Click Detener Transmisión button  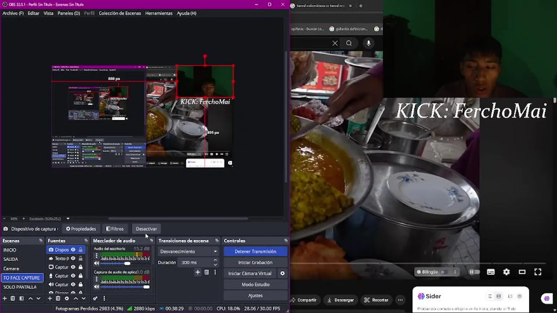(255, 251)
